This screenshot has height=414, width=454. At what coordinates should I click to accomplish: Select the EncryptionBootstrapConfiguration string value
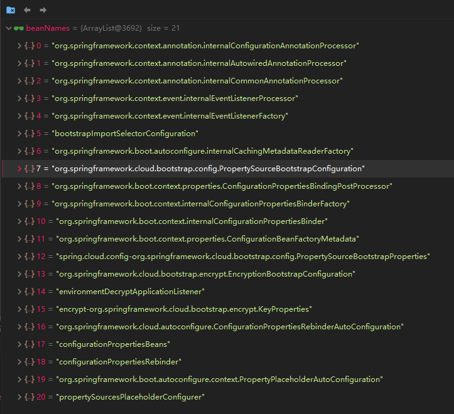coord(206,274)
